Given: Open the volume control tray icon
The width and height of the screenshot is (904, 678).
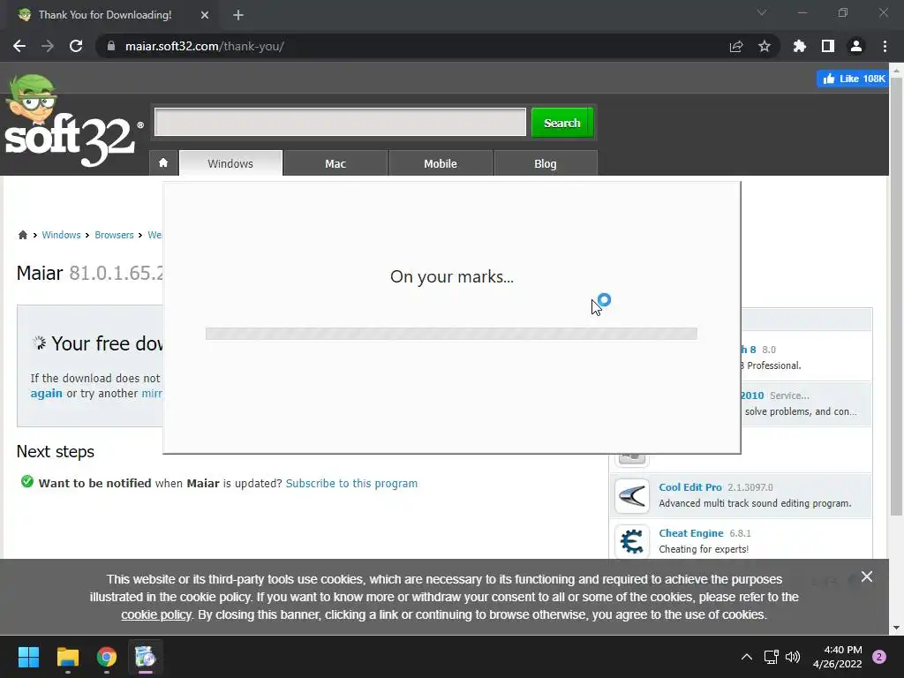Looking at the screenshot, I should click(794, 657).
